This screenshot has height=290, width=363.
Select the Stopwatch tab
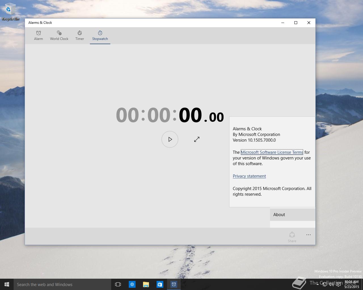click(100, 36)
